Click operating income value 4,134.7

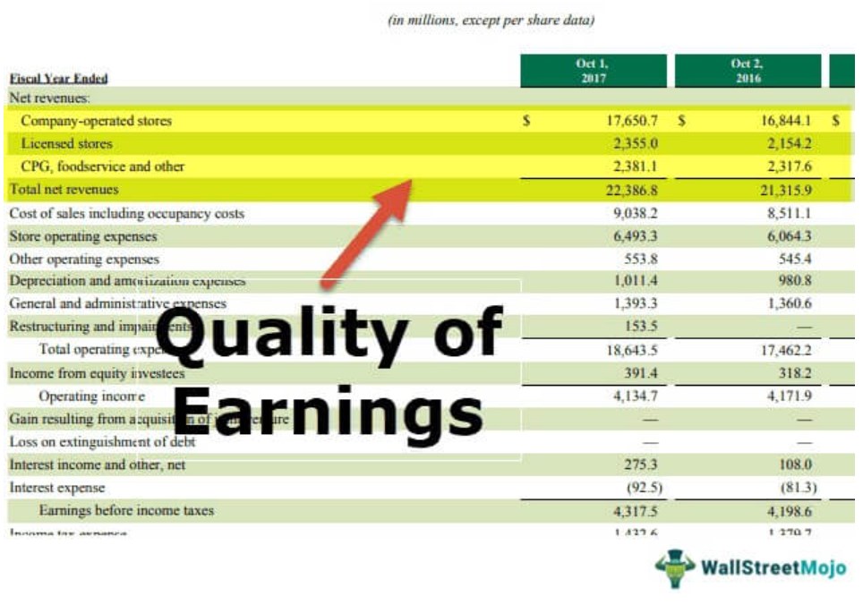point(636,396)
